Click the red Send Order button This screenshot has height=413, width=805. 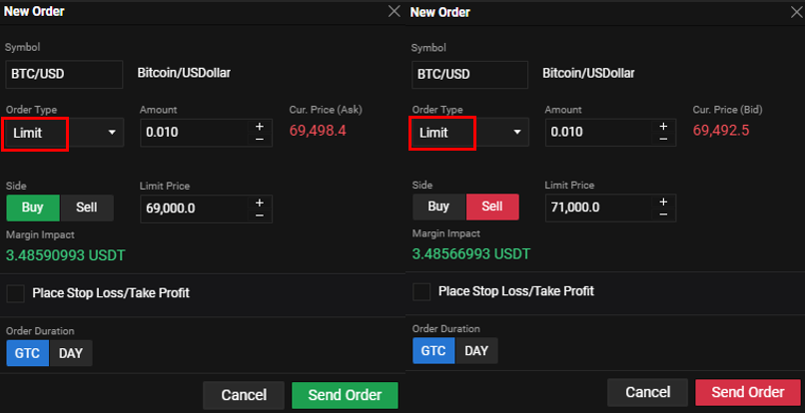pos(747,392)
